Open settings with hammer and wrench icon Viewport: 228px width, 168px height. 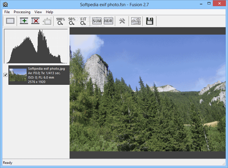coord(122,21)
